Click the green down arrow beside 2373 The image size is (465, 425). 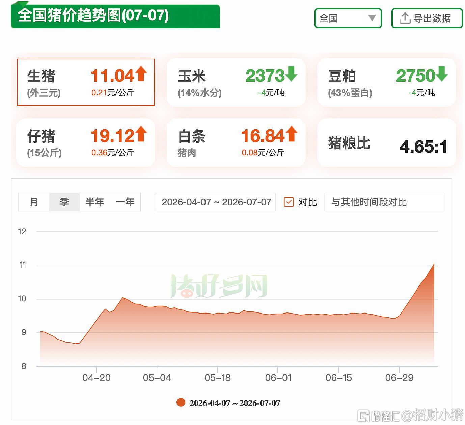291,74
